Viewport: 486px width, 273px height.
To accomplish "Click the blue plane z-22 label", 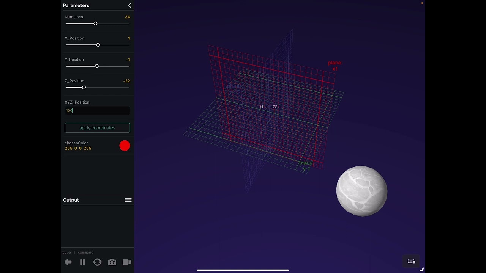I will tap(235, 89).
